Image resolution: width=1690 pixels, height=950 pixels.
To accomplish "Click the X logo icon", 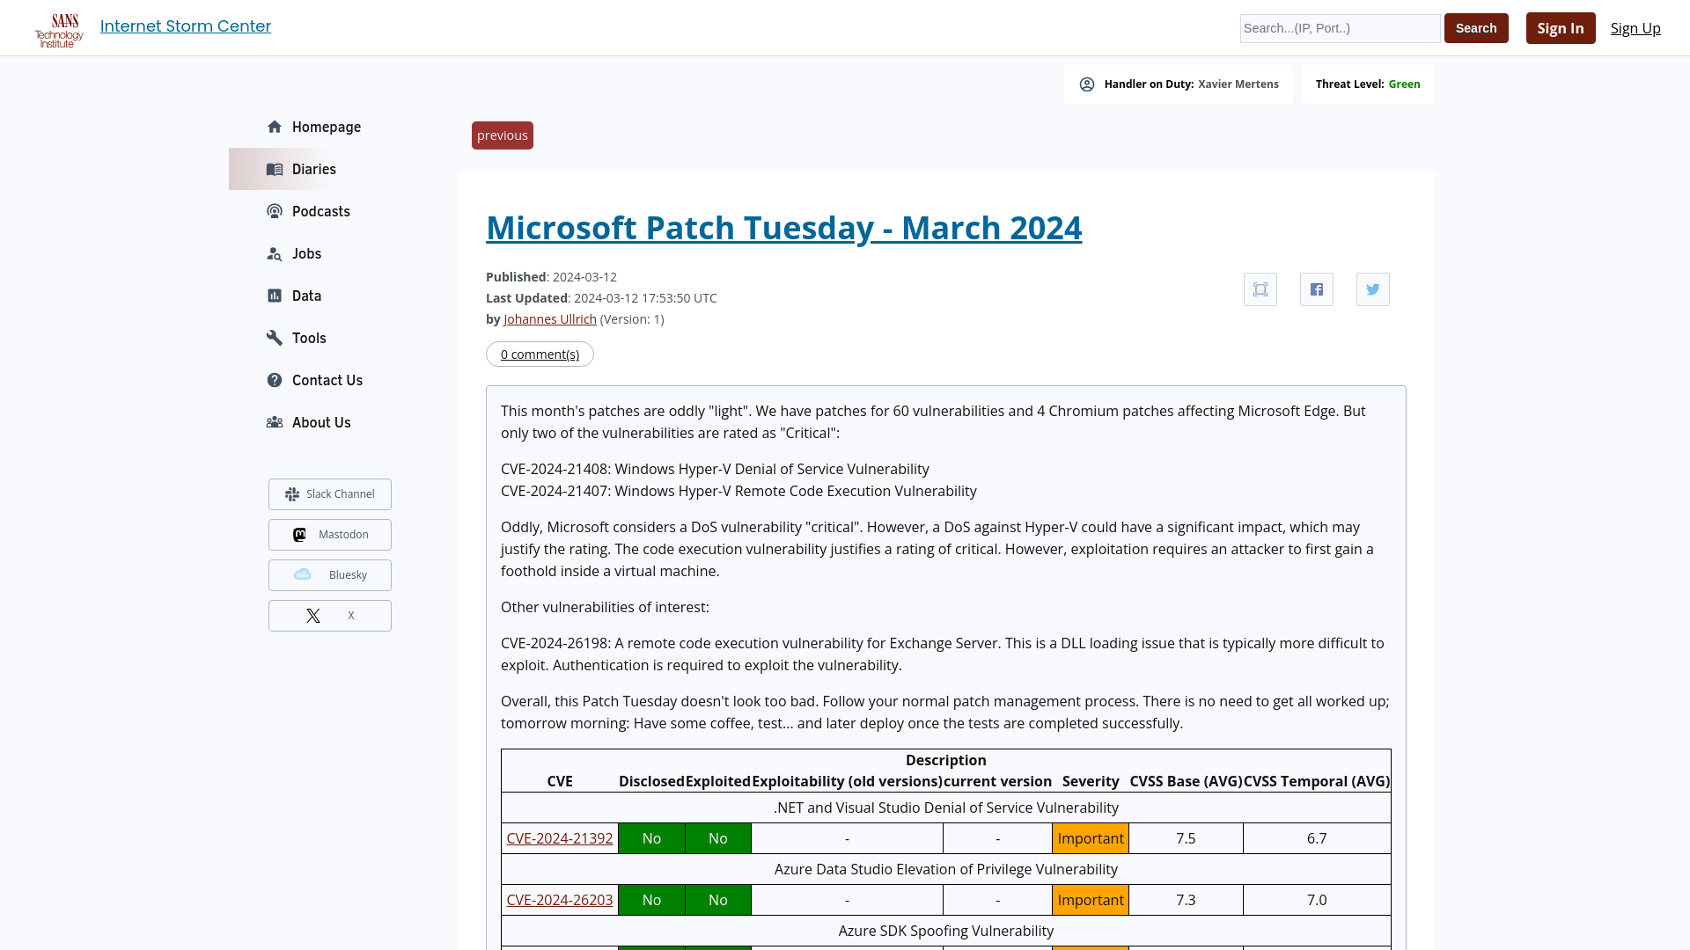I will 313,616.
